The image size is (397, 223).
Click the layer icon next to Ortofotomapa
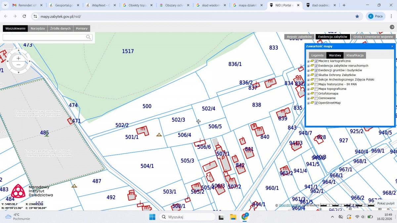[x=312, y=93]
